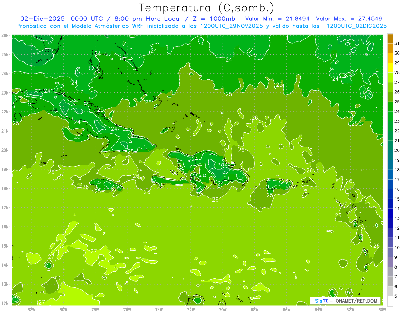Pick the gray color scale segment between 6 and 7
The height and width of the screenshot is (314, 406).
(390, 281)
